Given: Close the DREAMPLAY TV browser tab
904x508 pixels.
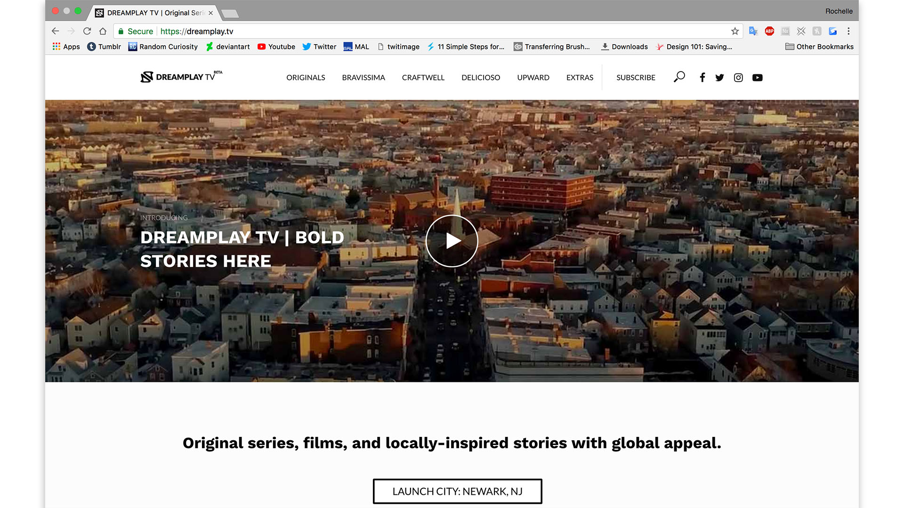Looking at the screenshot, I should coord(210,13).
